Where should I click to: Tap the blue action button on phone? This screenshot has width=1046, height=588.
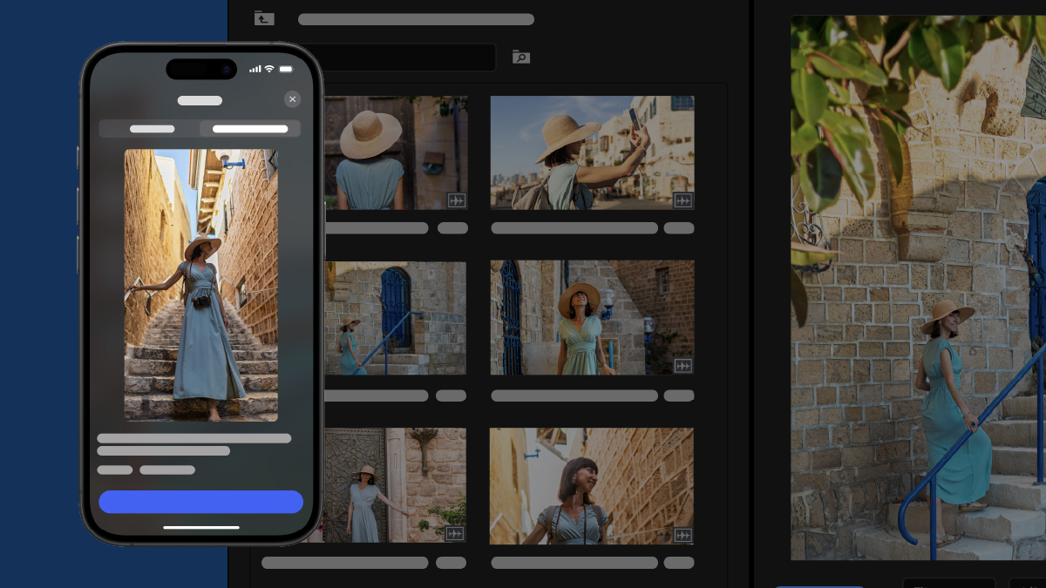click(200, 502)
